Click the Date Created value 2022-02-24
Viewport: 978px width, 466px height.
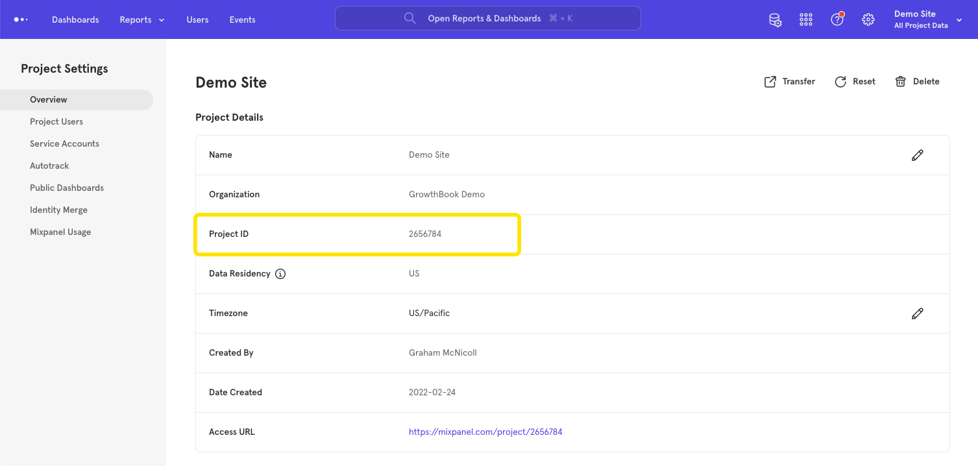click(x=432, y=392)
